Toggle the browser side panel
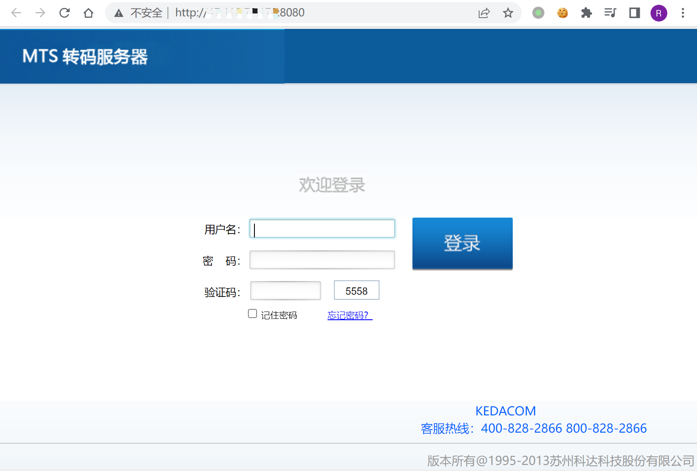 [635, 13]
